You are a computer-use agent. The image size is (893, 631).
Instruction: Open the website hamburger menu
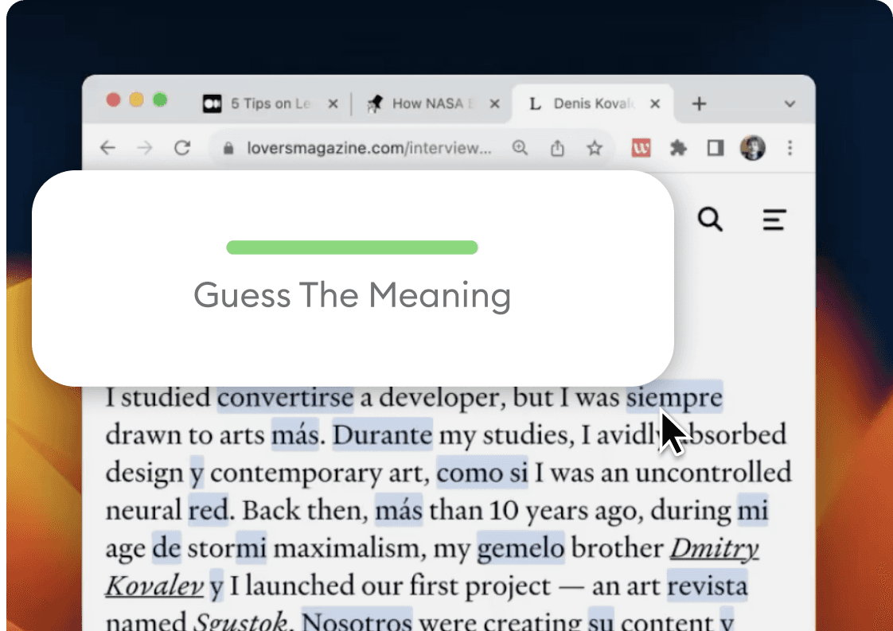click(x=774, y=220)
